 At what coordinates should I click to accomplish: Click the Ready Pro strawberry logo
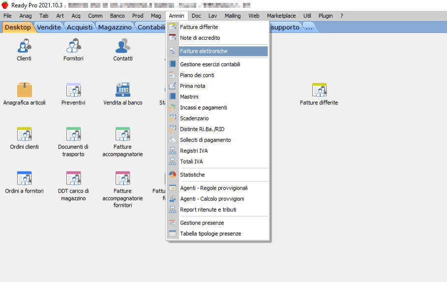(5, 5)
